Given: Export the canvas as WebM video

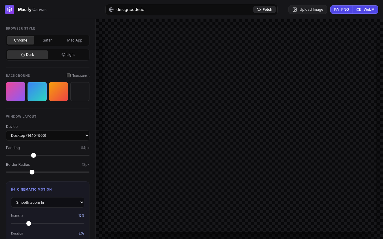Looking at the screenshot, I should 365,10.
